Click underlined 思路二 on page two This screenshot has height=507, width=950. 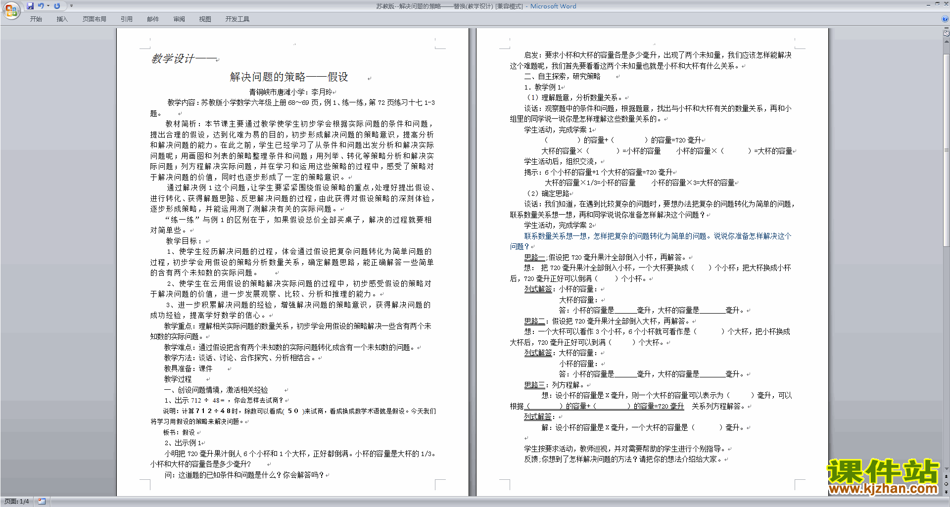pos(534,321)
